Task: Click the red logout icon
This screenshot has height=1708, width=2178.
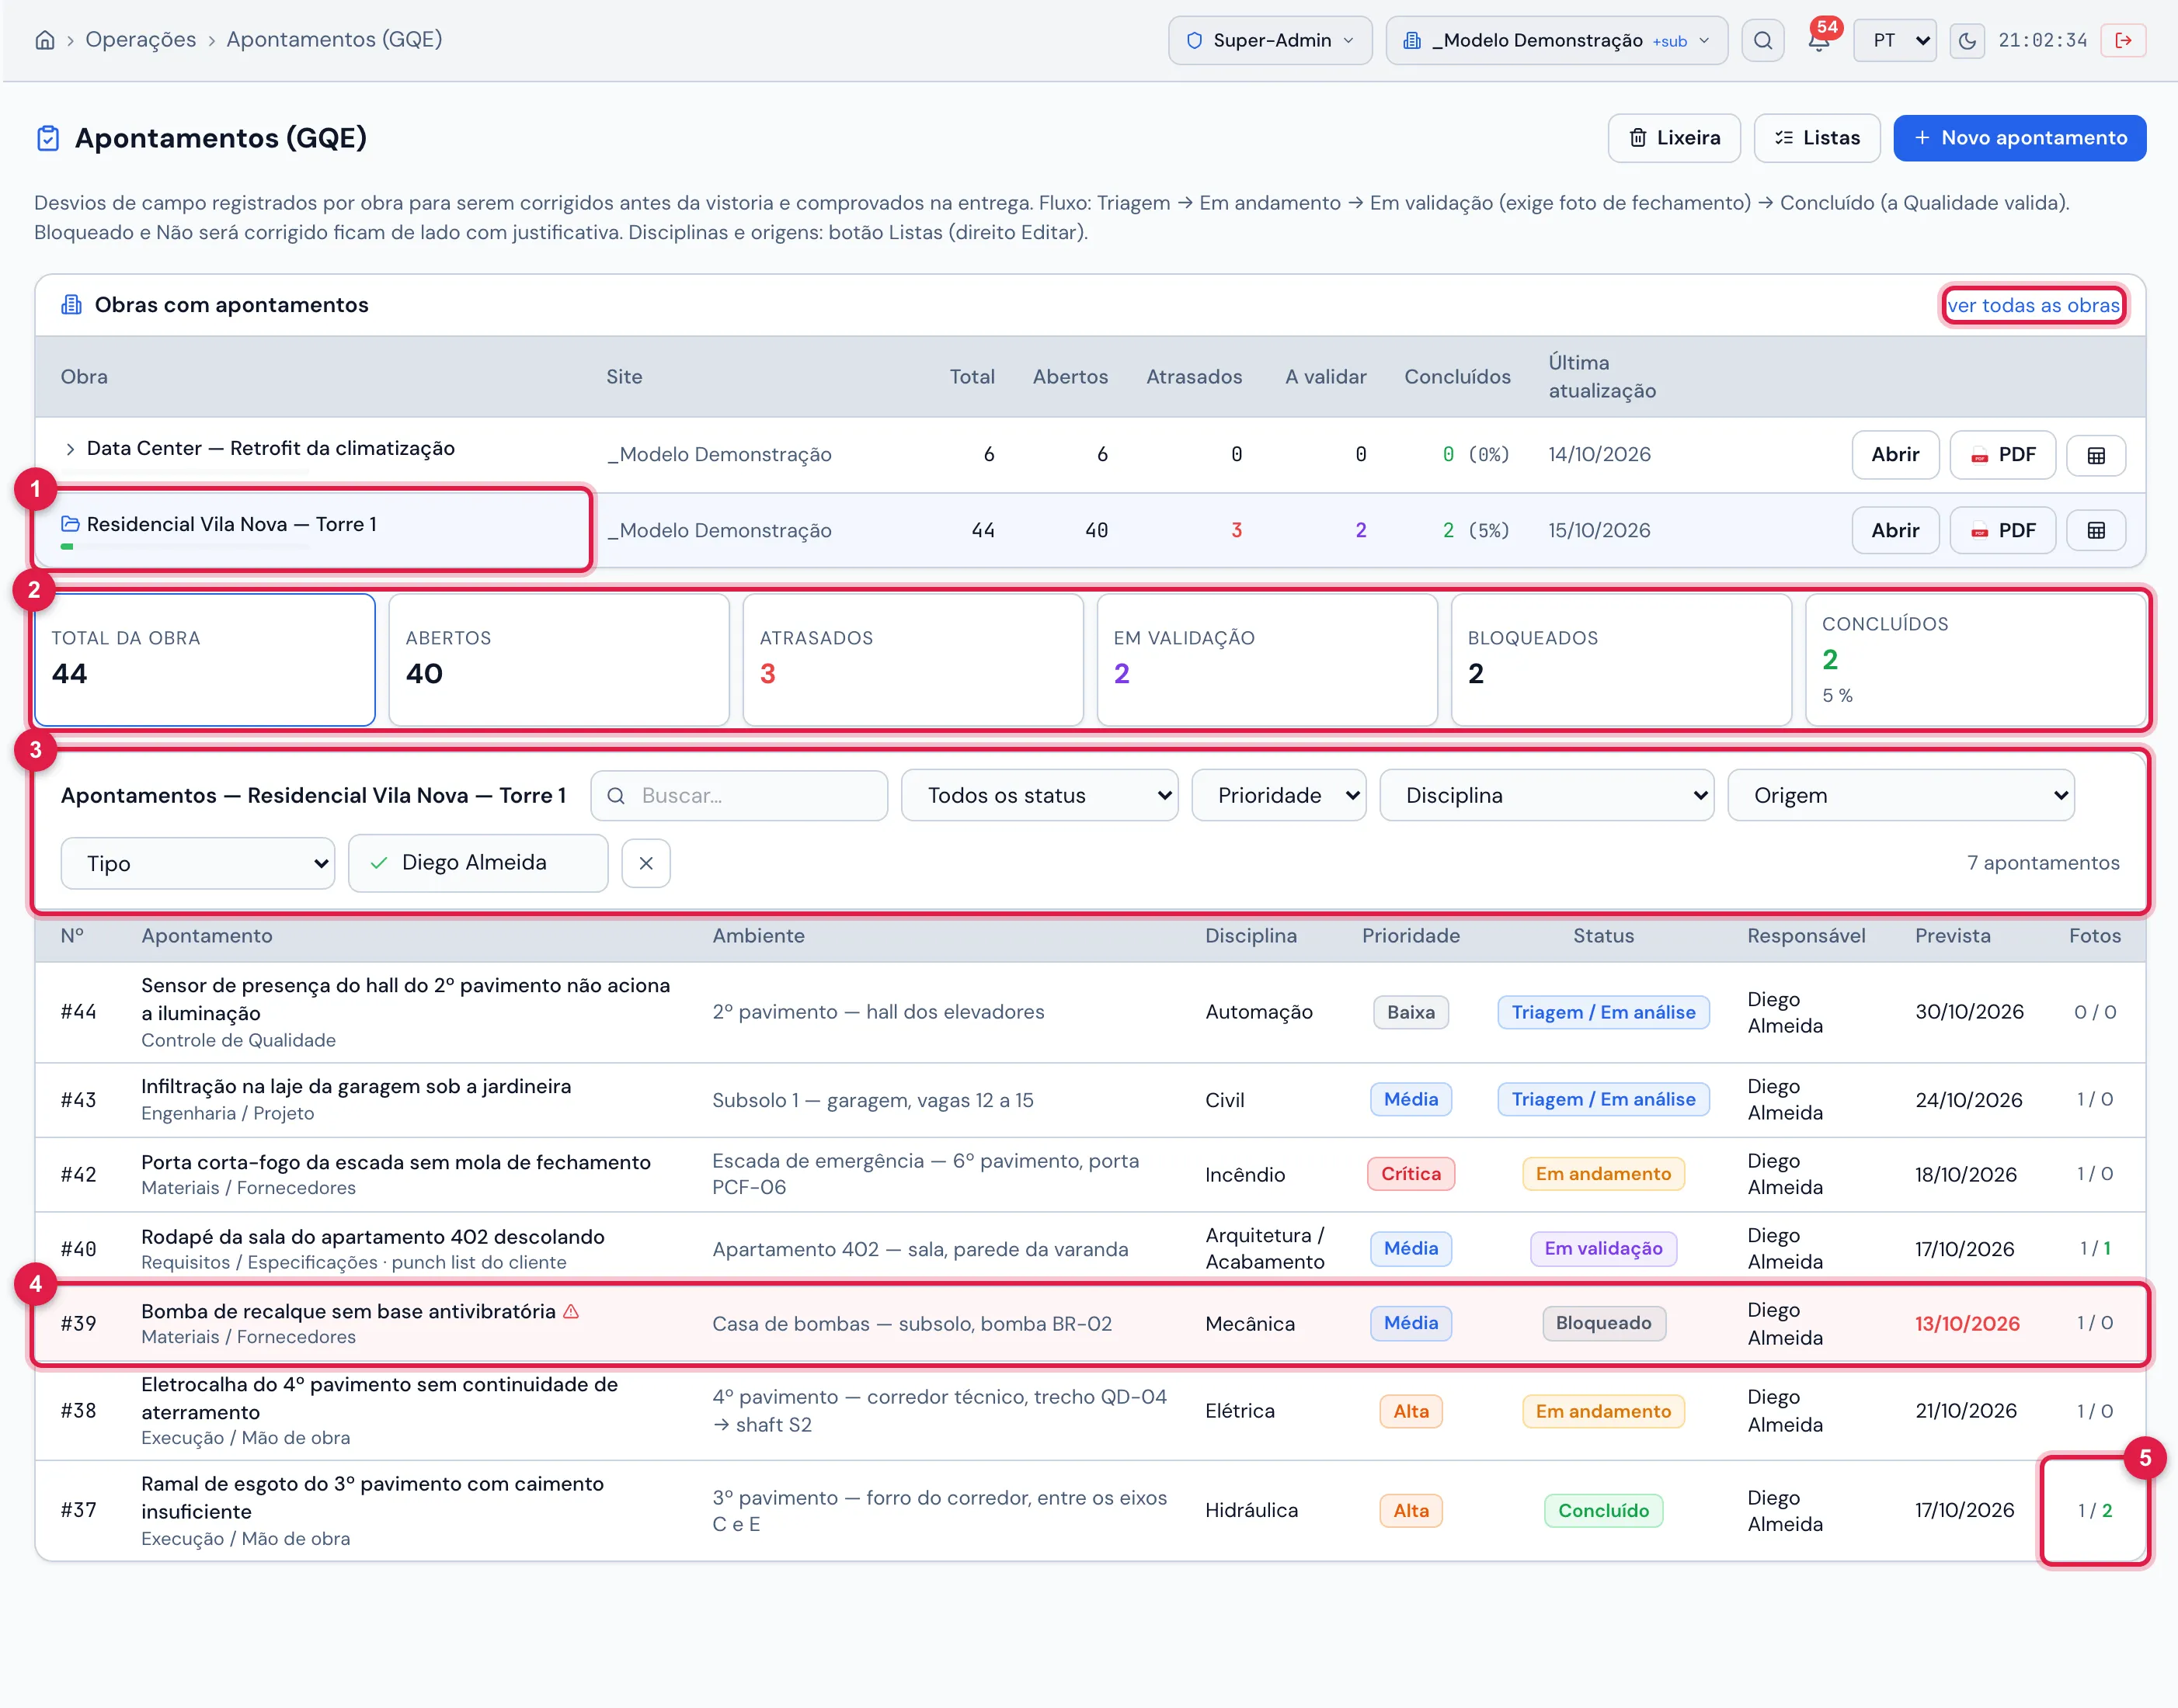Action: pos(2123,40)
